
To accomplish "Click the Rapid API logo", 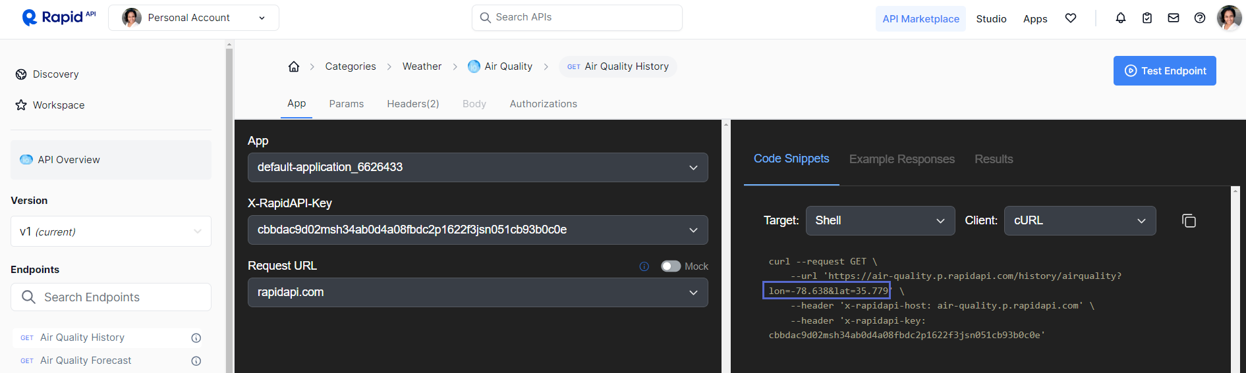I will (59, 17).
